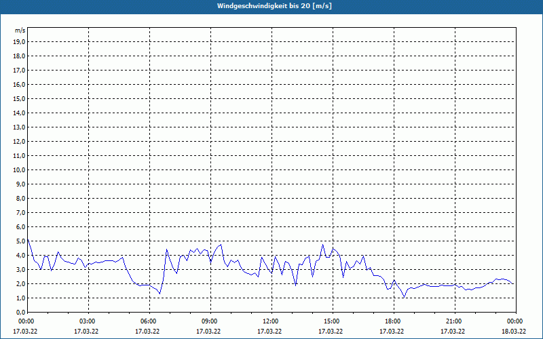Image resolution: width=543 pixels, height=339 pixels.
Task: Click the curve's end point at the right edge
Action: 514,283
